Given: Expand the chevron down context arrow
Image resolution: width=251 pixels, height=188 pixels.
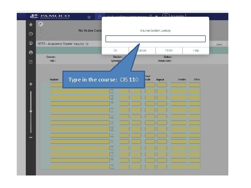Looking at the screenshot, I should coord(41,36).
